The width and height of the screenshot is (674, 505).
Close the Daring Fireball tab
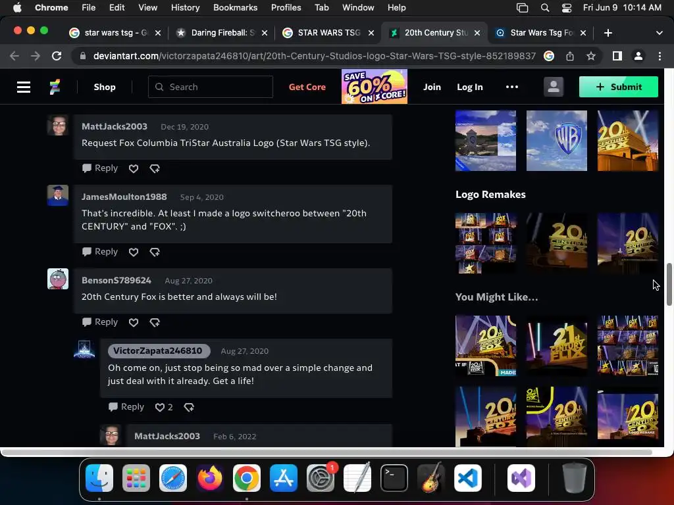(x=265, y=33)
